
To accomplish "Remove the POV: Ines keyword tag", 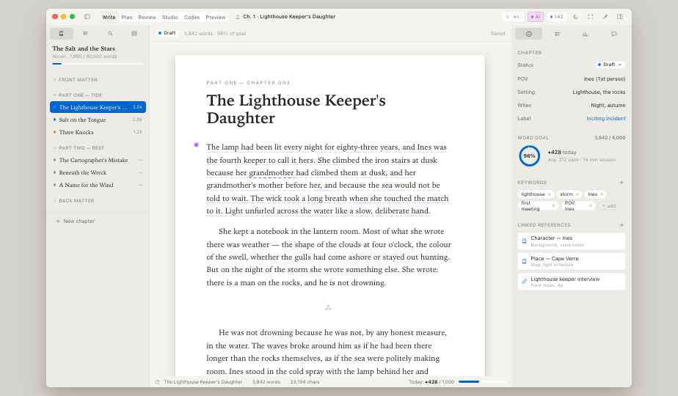I will [x=590, y=206].
